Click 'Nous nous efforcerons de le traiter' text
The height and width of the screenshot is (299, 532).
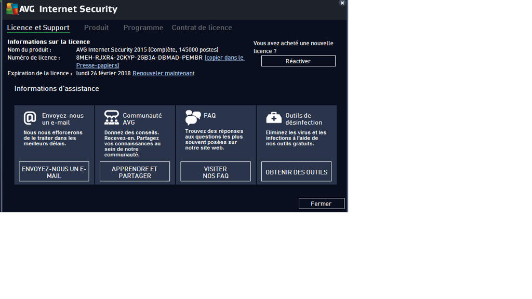click(53, 138)
